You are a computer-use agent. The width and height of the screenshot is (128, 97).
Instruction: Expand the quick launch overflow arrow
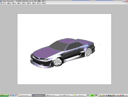[17, 95]
